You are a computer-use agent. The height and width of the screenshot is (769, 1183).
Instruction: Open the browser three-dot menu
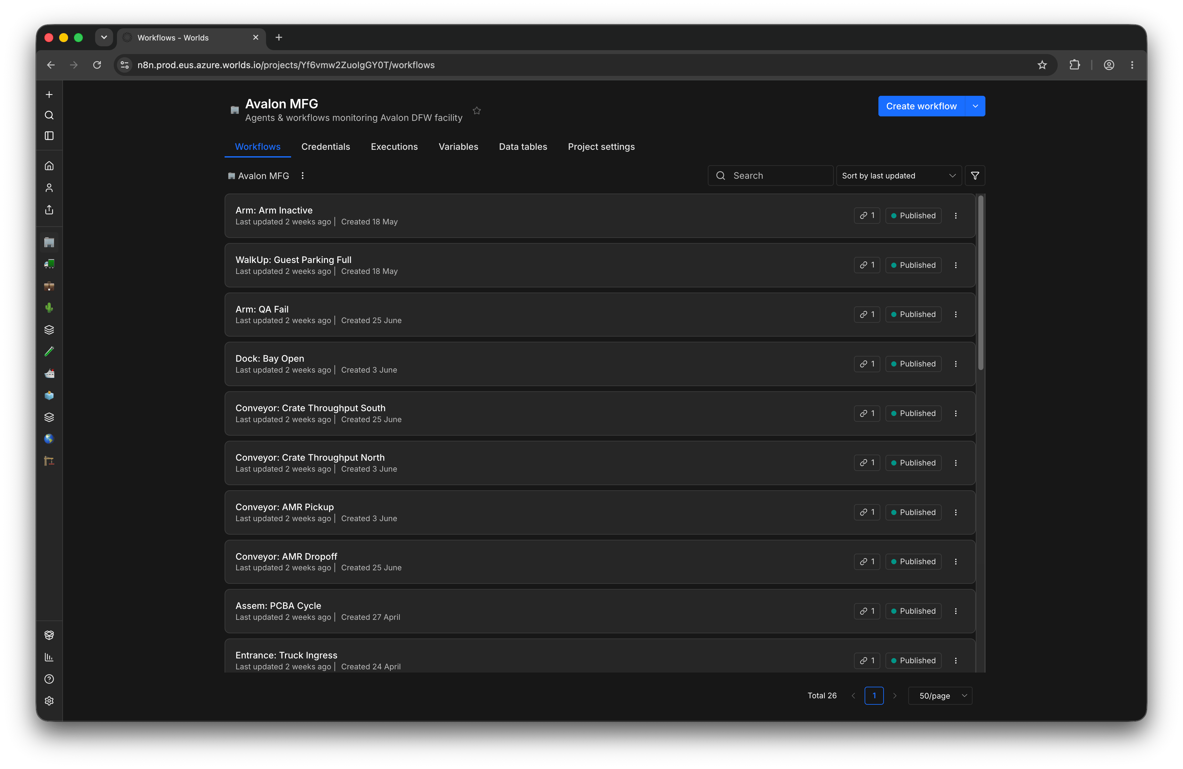1132,65
